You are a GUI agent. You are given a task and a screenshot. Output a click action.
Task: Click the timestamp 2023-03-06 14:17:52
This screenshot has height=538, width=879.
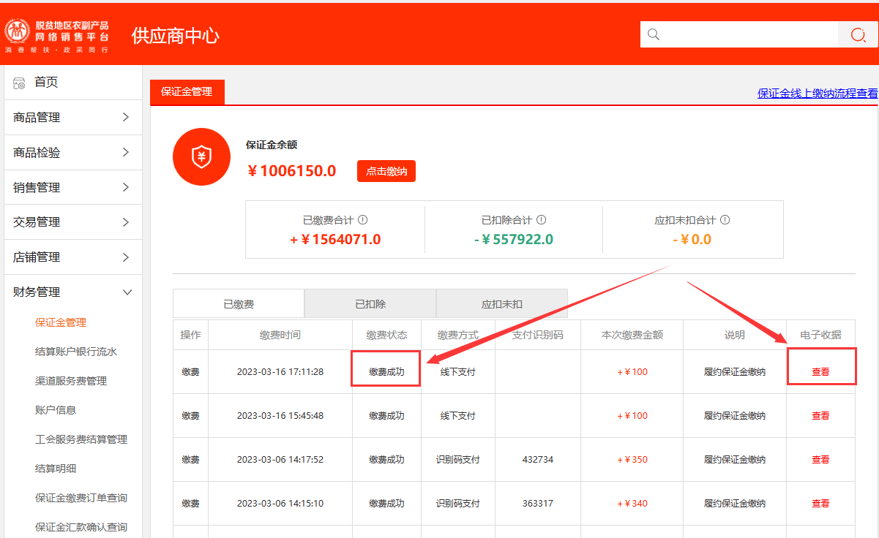tap(280, 460)
